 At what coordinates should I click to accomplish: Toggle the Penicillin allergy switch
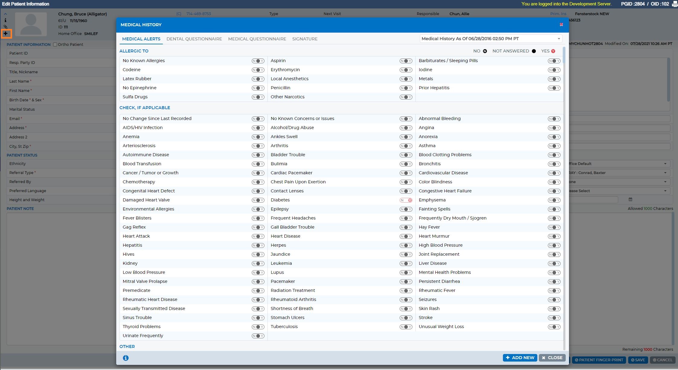(x=406, y=88)
